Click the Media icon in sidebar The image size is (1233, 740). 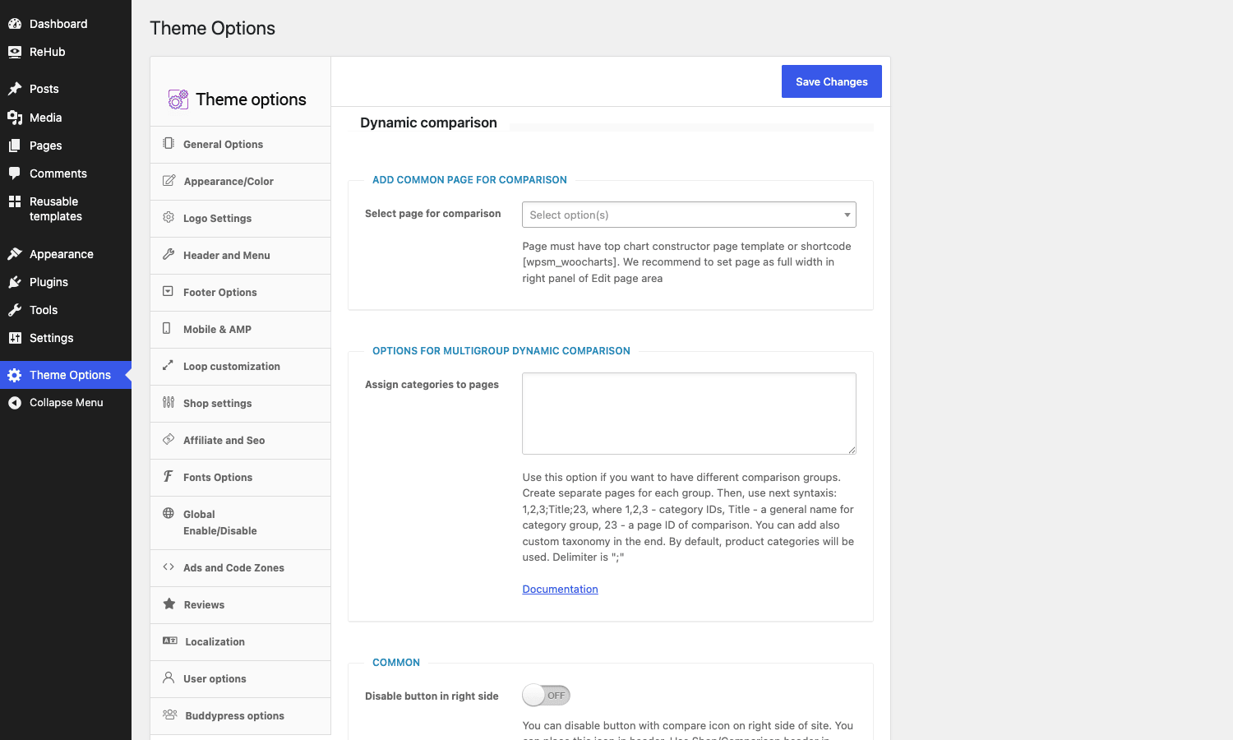coord(15,118)
